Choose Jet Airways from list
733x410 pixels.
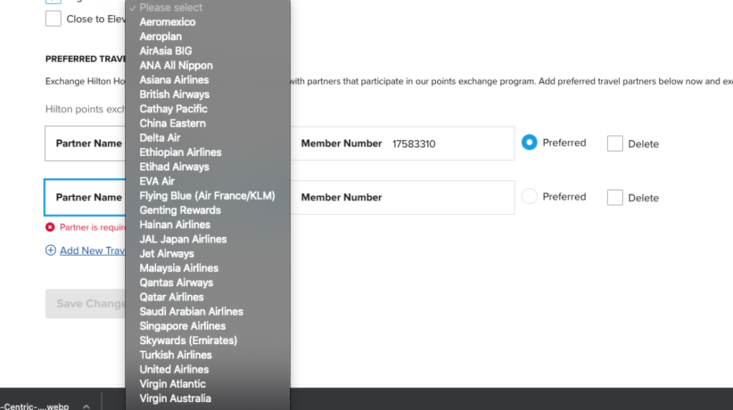click(x=208, y=254)
